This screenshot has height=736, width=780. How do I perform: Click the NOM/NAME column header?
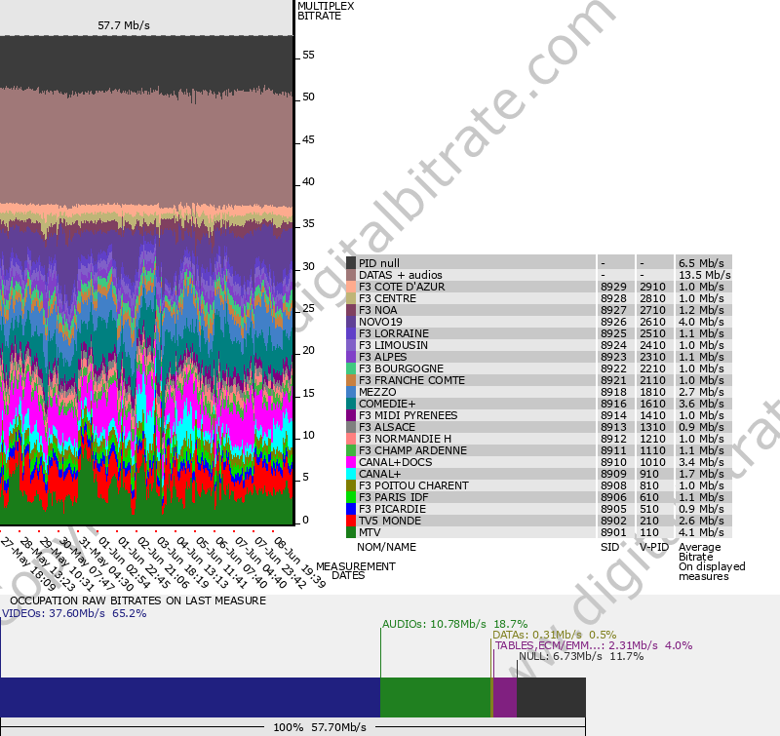(386, 547)
